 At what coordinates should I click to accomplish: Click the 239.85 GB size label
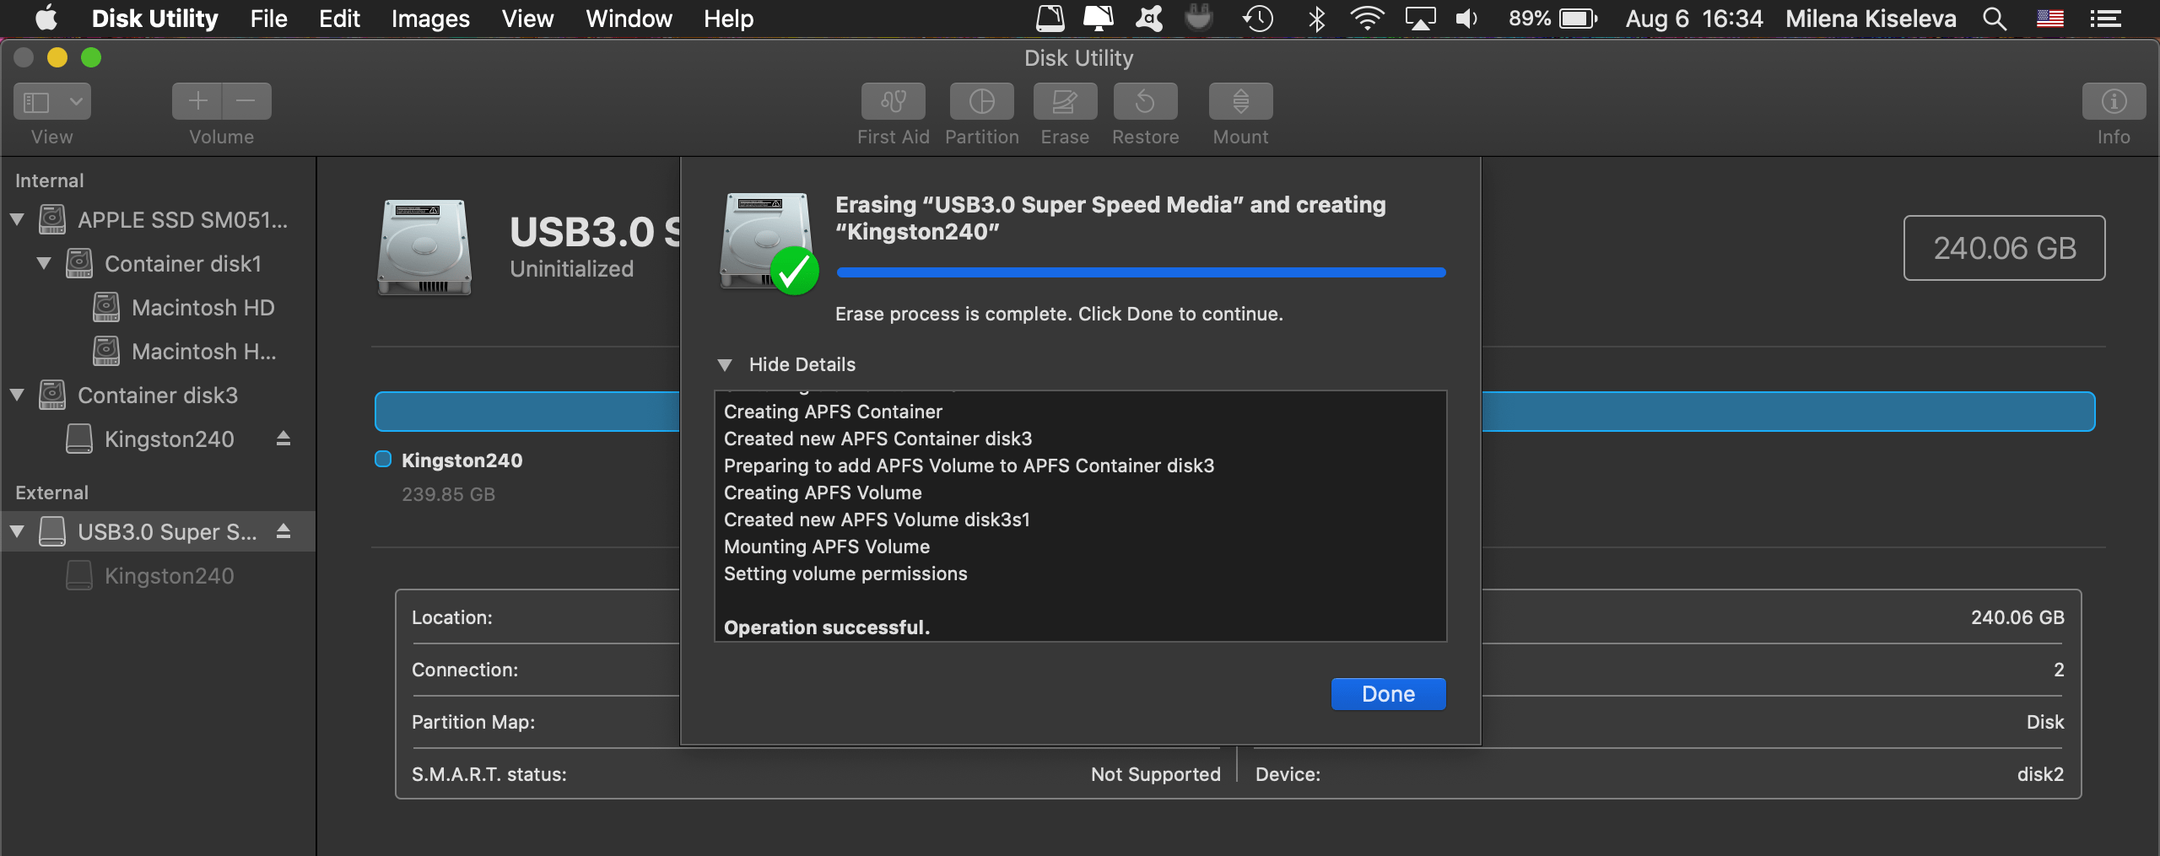click(448, 494)
